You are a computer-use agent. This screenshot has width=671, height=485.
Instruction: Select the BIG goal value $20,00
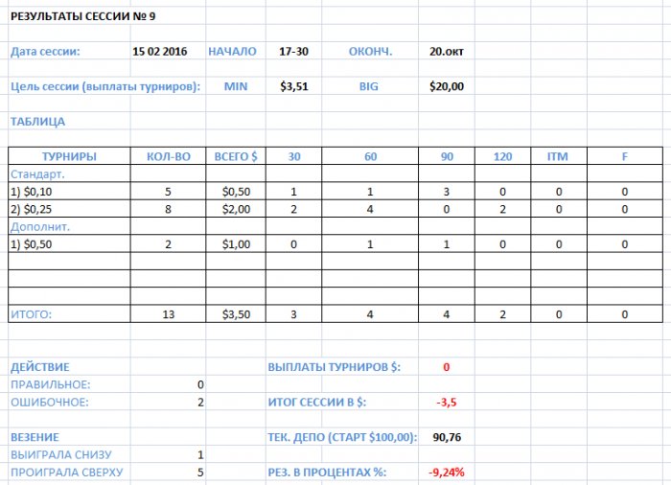click(447, 86)
